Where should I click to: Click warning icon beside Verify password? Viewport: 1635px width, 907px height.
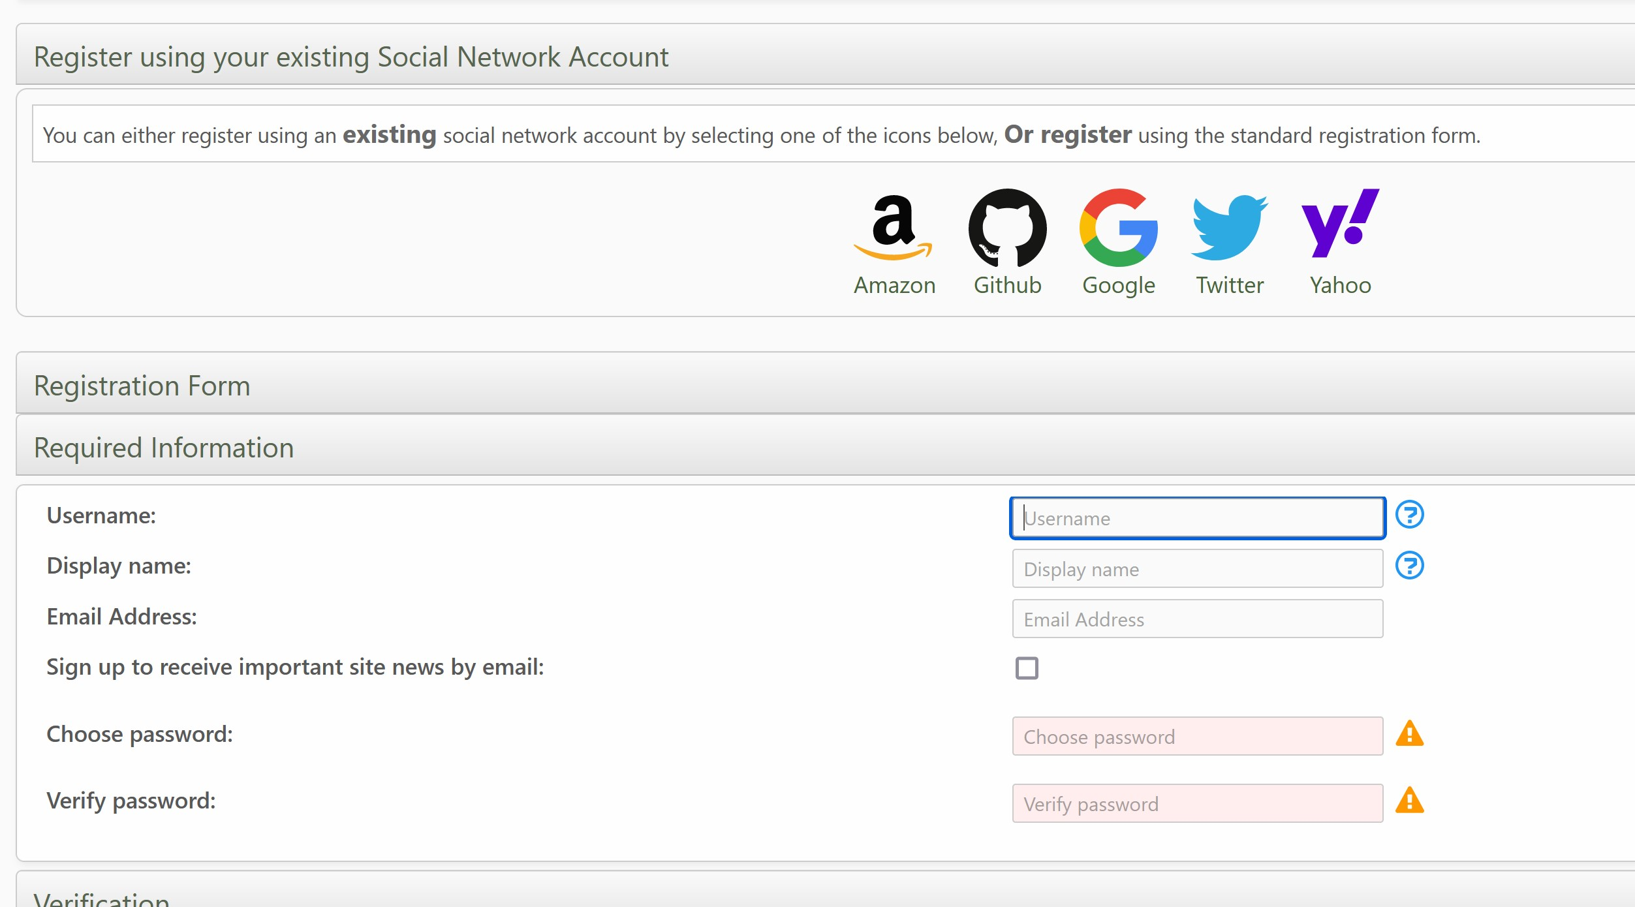[x=1409, y=801]
